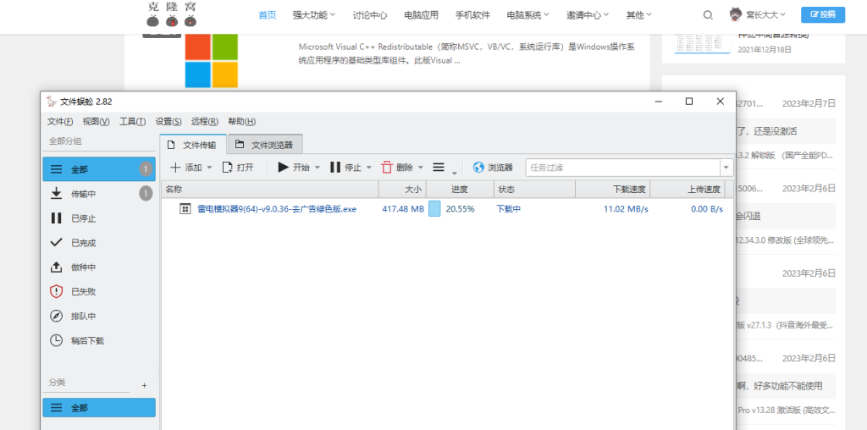The image size is (867, 430).
Task: Select the 雷电模拟器9(64) exe download row name
Action: [277, 209]
